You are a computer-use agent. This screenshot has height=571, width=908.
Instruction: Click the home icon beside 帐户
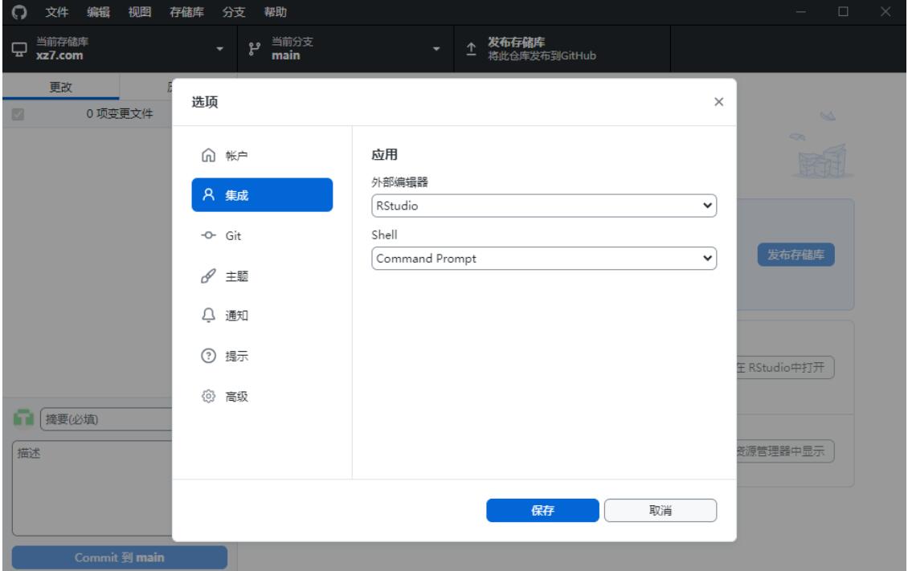click(209, 155)
